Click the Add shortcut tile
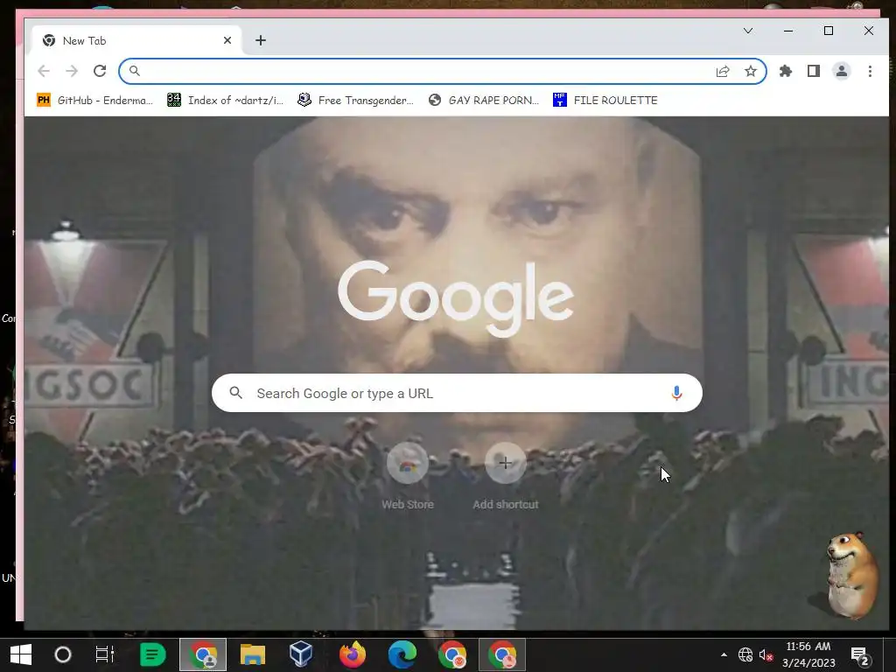 coord(506,475)
